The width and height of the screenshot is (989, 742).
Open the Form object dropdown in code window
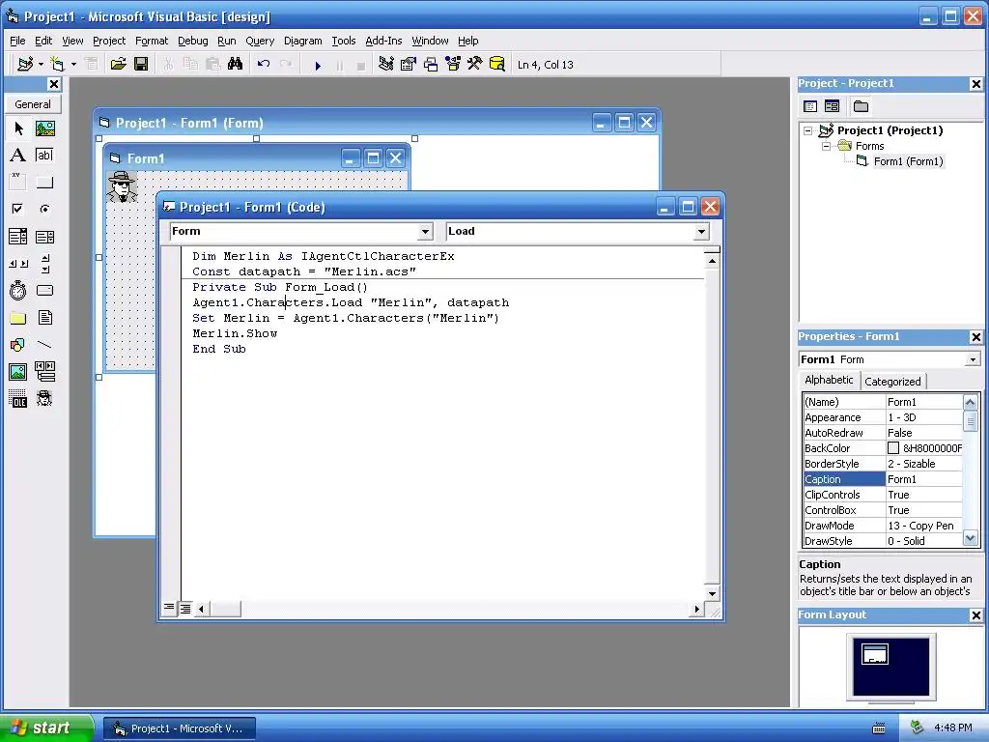coord(426,232)
